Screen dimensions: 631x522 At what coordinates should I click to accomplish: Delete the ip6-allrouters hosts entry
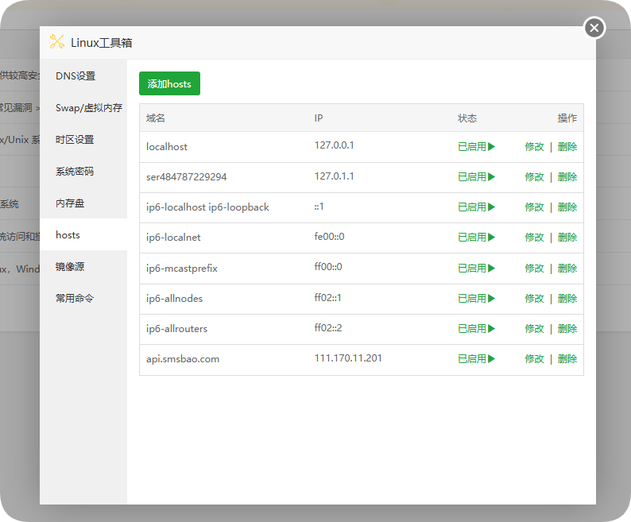[x=567, y=329]
